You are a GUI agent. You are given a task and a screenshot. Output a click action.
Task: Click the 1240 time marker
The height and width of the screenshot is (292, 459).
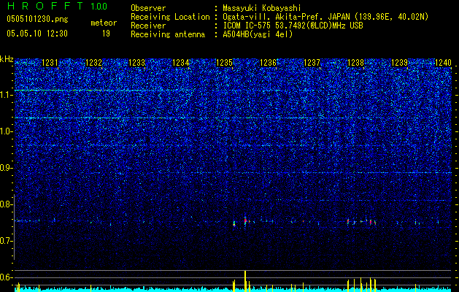point(443,62)
